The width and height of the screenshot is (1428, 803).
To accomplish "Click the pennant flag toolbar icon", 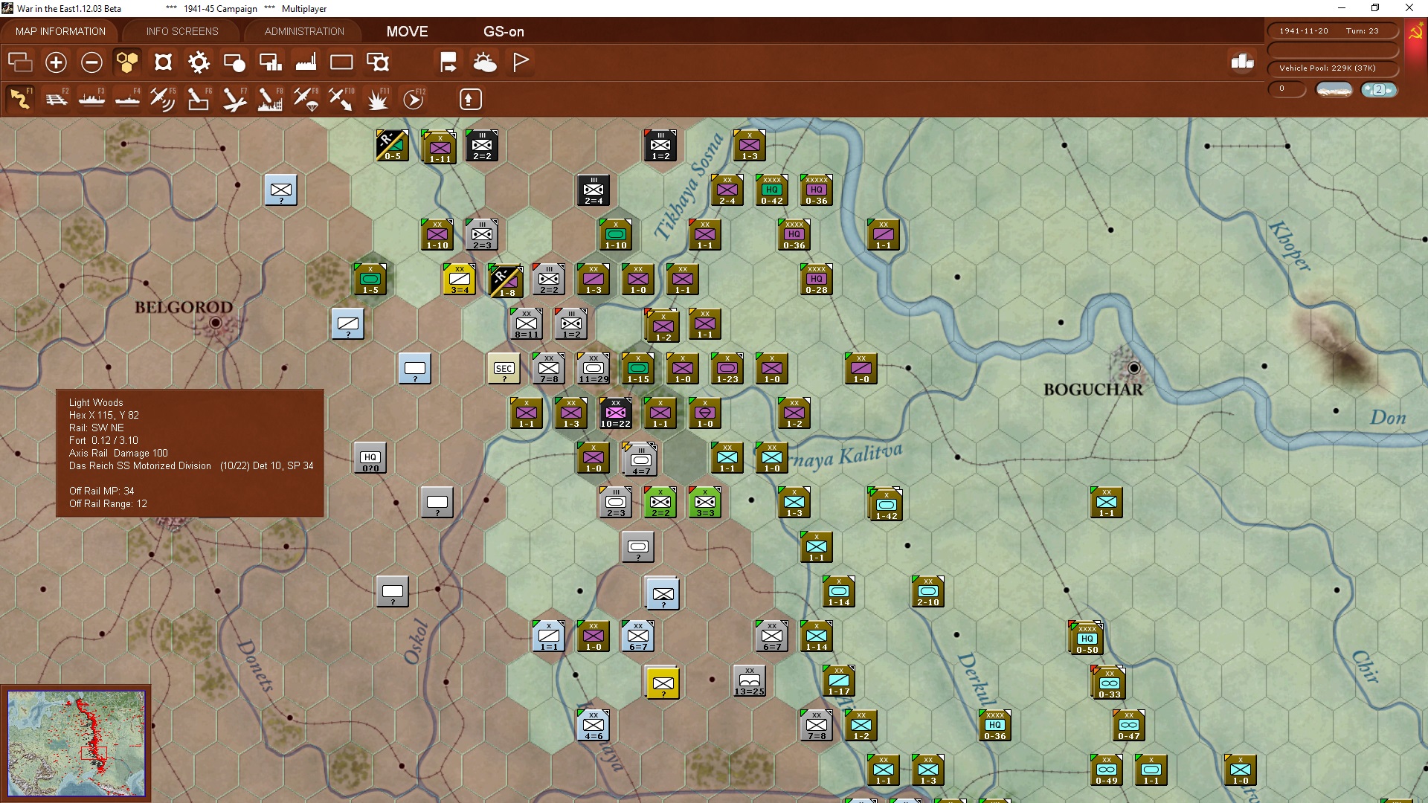I will click(x=521, y=62).
